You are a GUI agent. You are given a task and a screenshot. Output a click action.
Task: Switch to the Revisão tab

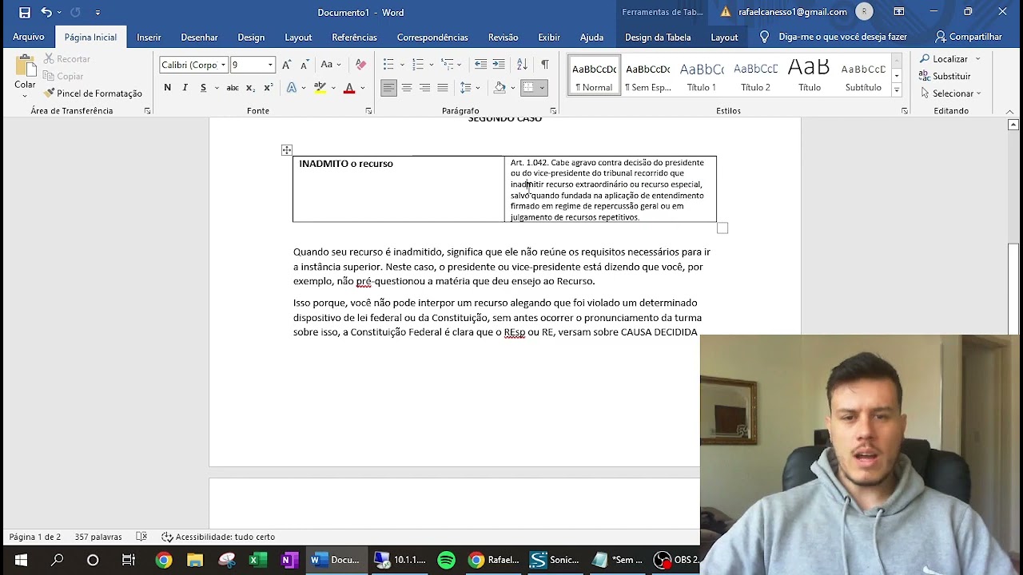click(x=503, y=37)
